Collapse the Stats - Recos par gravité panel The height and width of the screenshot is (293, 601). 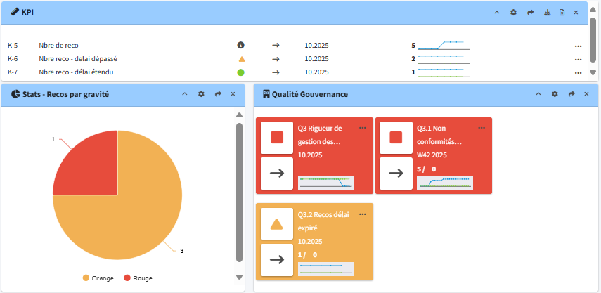click(185, 93)
